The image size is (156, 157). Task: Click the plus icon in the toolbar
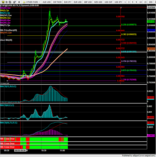coord(19,2)
